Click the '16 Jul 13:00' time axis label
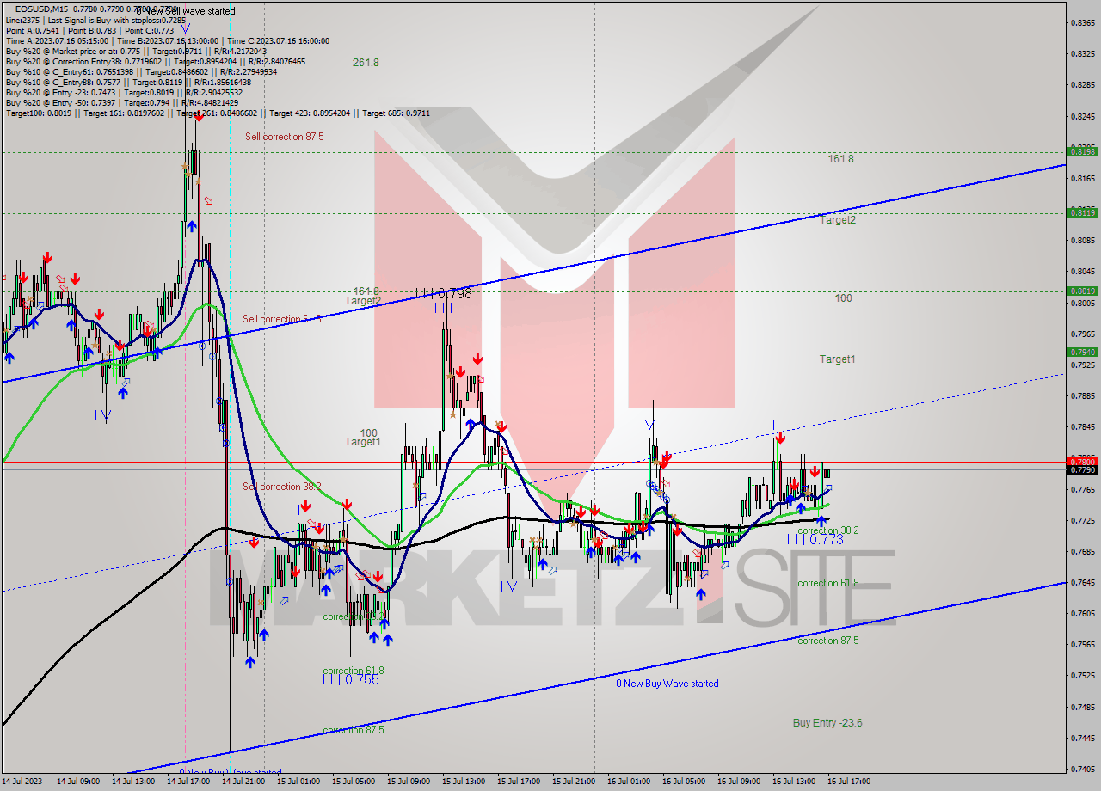1101x791 pixels. point(795,782)
